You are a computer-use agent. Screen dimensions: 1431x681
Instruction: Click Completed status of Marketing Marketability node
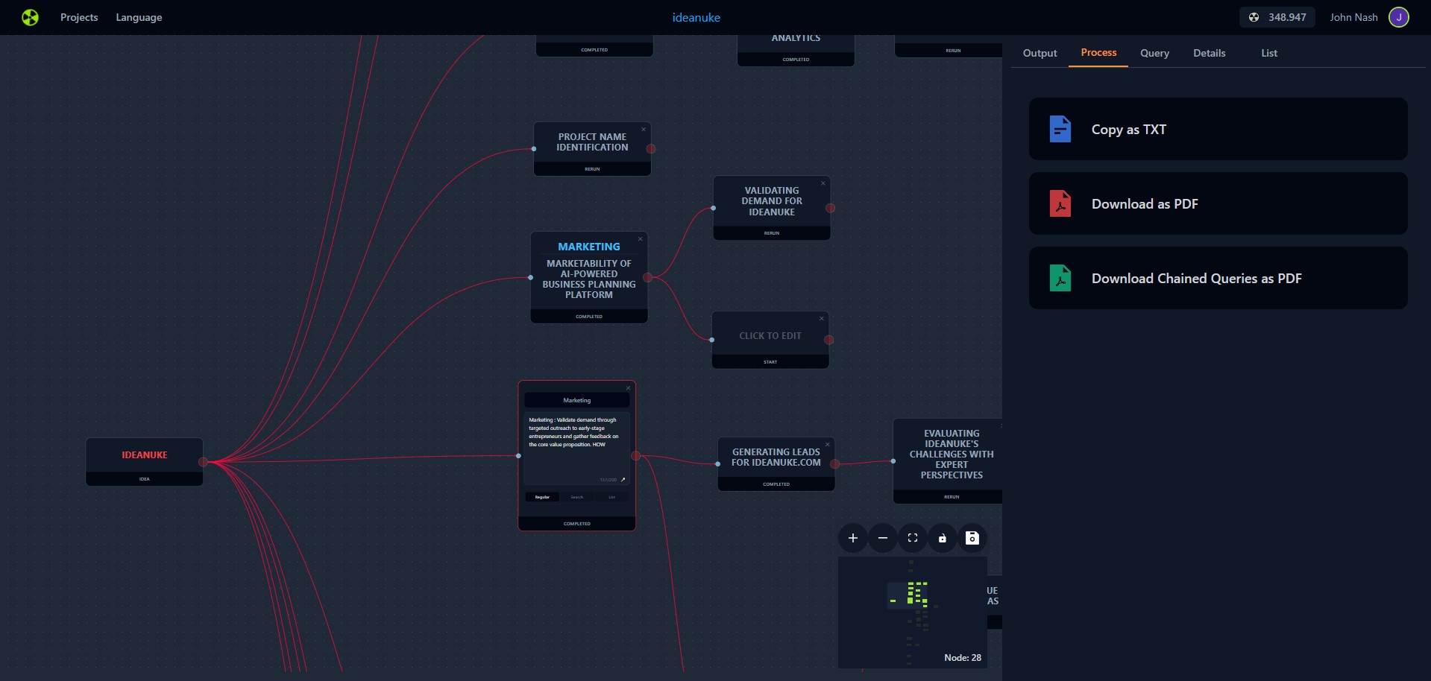(x=589, y=317)
